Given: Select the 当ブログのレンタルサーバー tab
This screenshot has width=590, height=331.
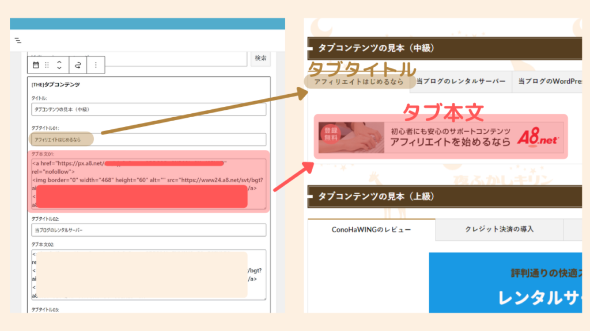Looking at the screenshot, I should tap(461, 81).
